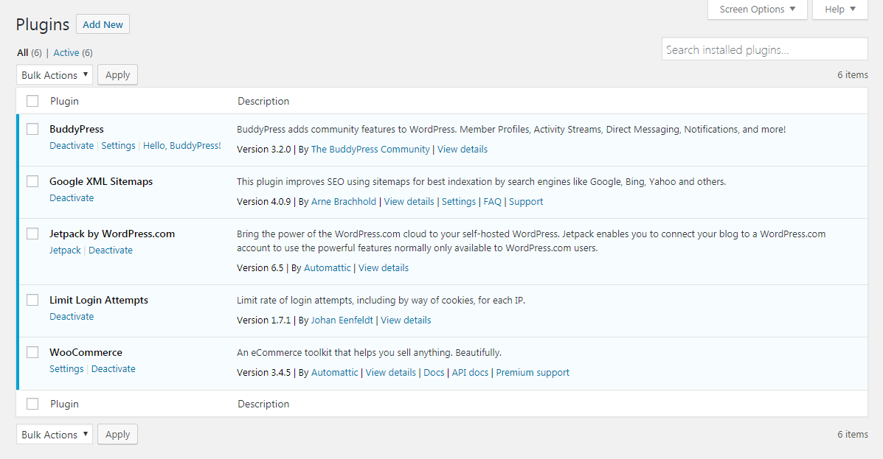View details for Jetpack
This screenshot has height=459, width=883.
(384, 267)
